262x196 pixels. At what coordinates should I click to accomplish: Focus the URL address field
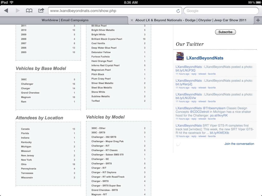[115, 11]
